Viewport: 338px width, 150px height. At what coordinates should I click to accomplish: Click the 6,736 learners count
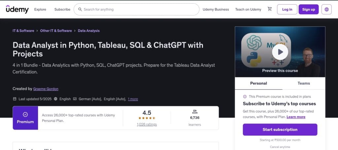tap(195, 118)
